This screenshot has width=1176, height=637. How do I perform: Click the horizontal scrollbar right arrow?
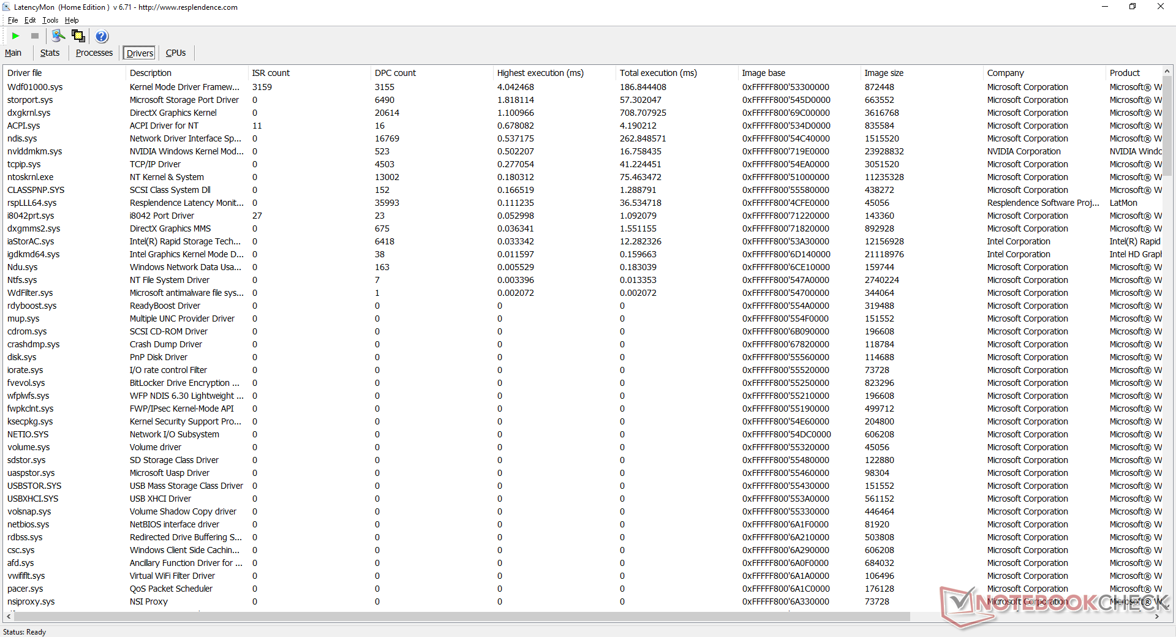pyautogui.click(x=1156, y=616)
